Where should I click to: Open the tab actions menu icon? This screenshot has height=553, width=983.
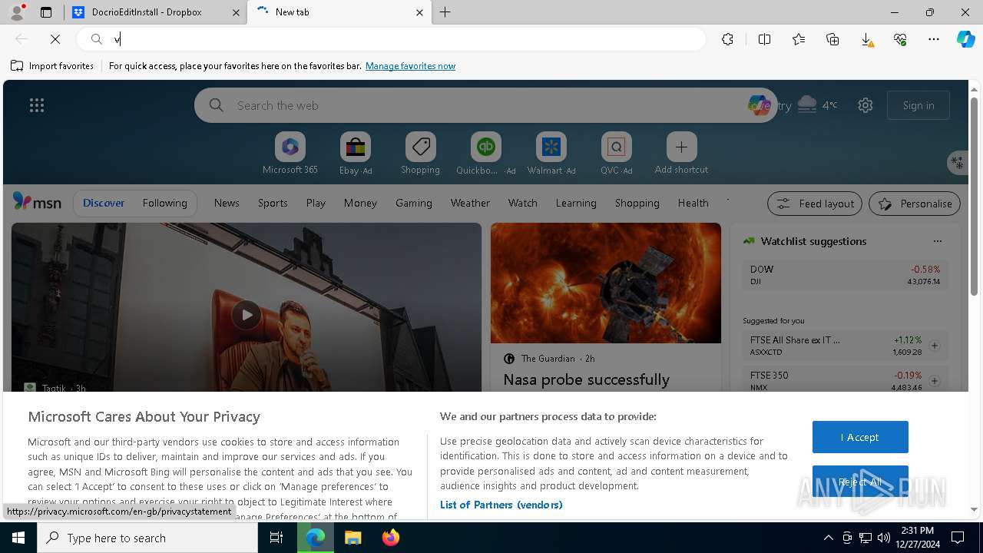pyautogui.click(x=46, y=12)
